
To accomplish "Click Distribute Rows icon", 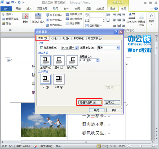I will click(x=108, y=15).
